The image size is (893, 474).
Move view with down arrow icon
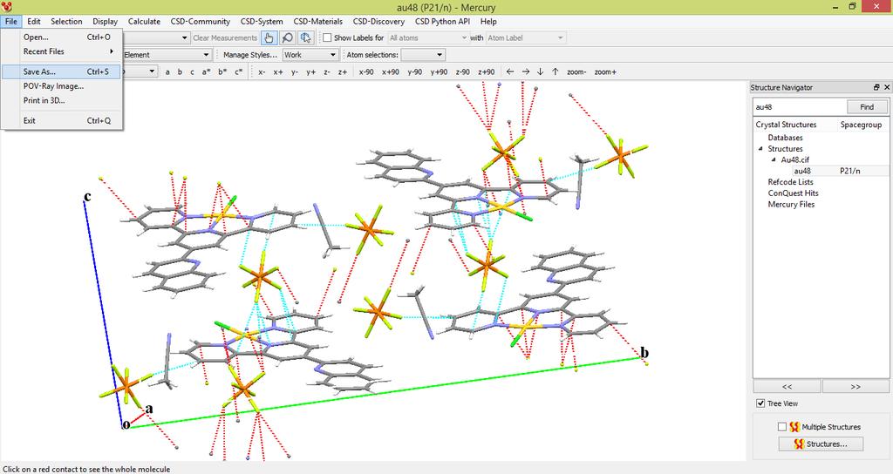pyautogui.click(x=540, y=71)
